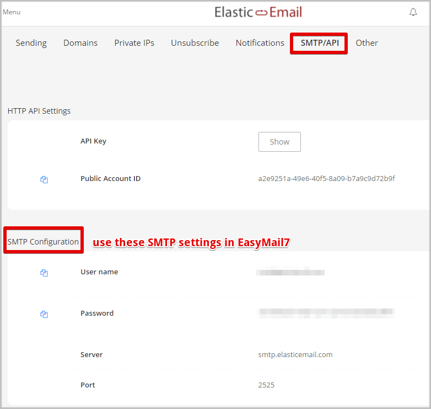Click the Port label
The image size is (431, 409).
coord(88,385)
